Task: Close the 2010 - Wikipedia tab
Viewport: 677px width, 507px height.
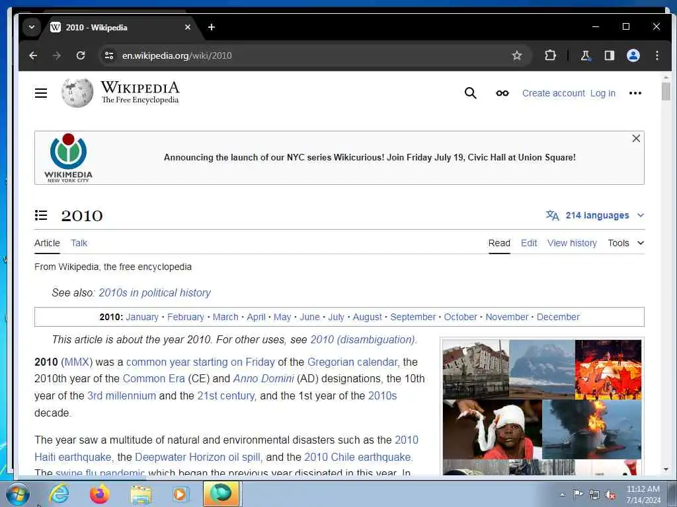Action: 187,27
